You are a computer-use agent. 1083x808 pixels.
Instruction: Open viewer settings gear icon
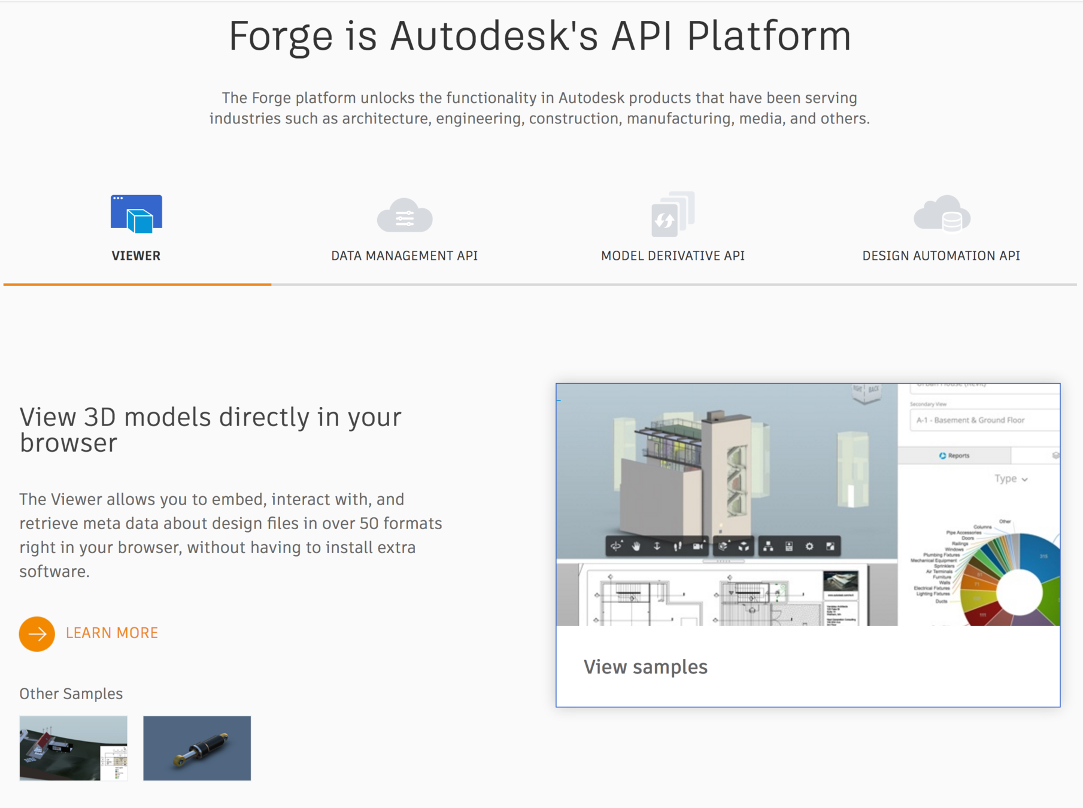pos(809,546)
